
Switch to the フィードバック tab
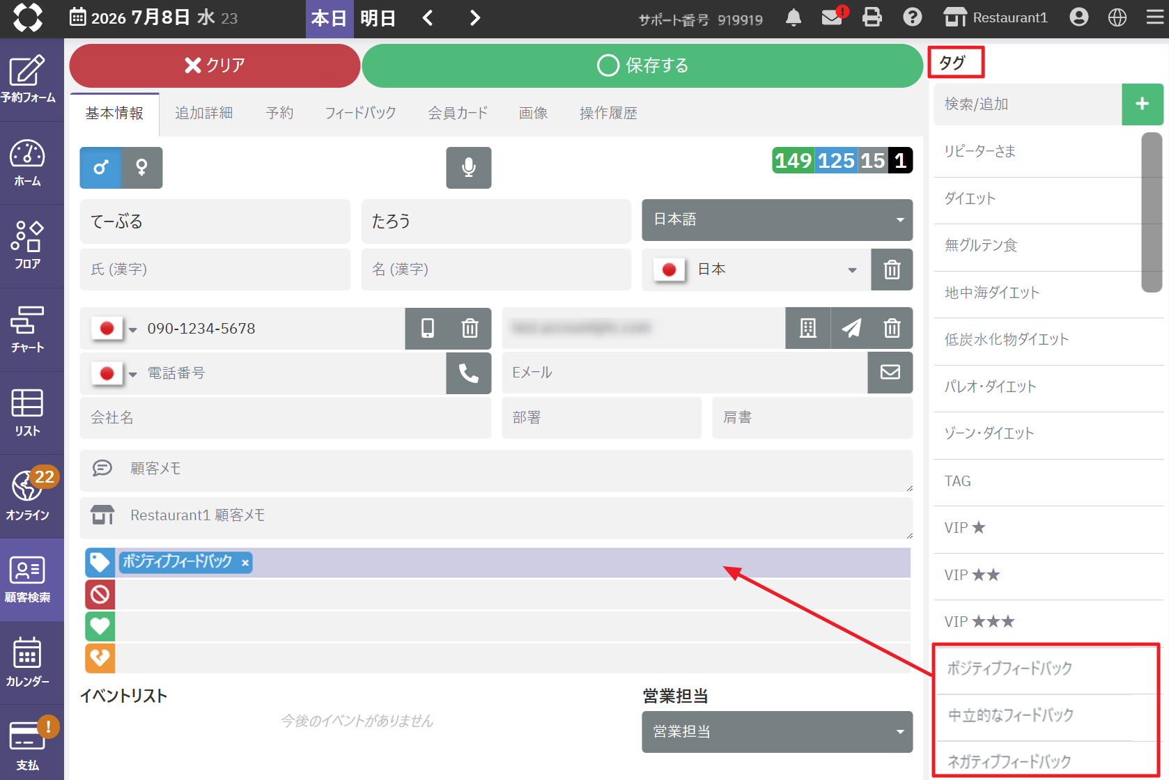tap(360, 113)
